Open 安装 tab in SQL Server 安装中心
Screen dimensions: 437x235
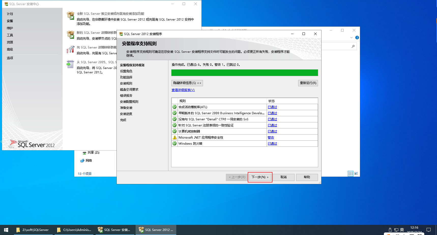[x=10, y=21]
